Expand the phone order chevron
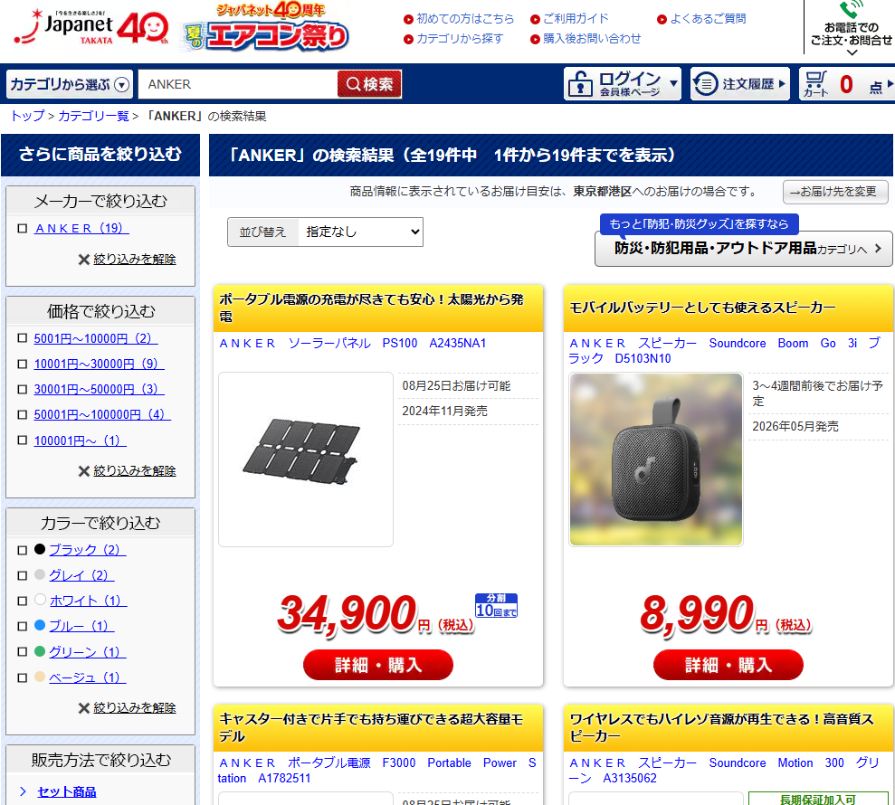This screenshot has height=805, width=895. pos(852,52)
